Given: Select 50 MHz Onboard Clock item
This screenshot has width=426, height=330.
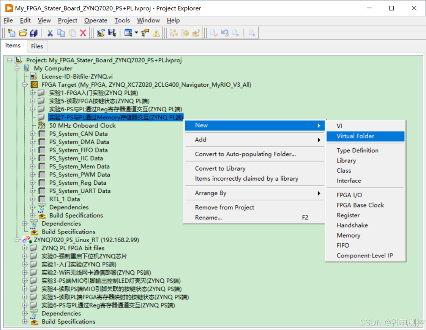Looking at the screenshot, I should 82,125.
